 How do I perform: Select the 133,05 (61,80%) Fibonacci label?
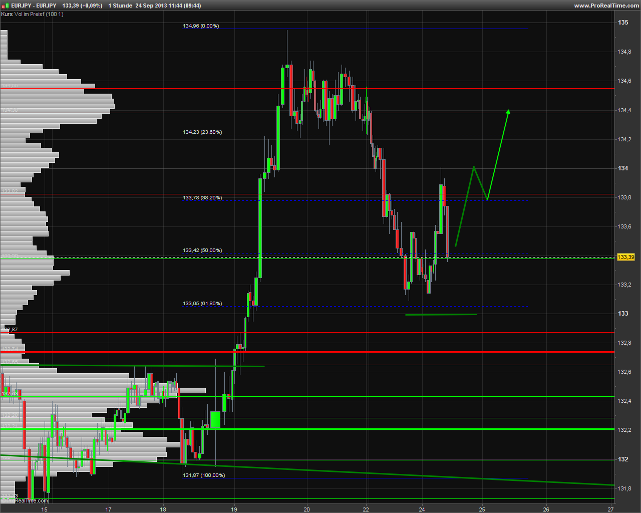[202, 304]
